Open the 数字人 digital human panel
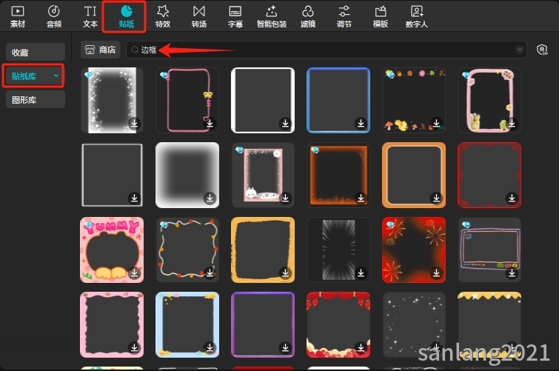Viewport: 559px width, 371px height. [418, 16]
